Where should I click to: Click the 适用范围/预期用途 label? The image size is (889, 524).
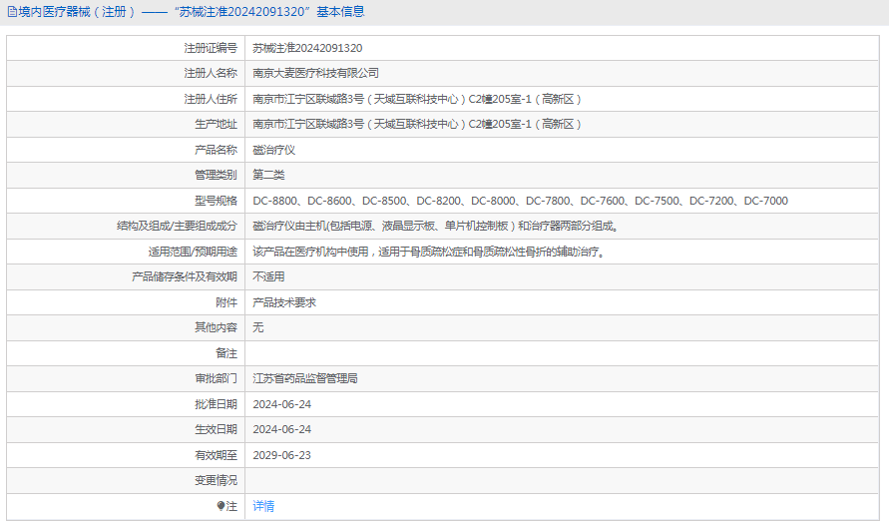[193, 252]
